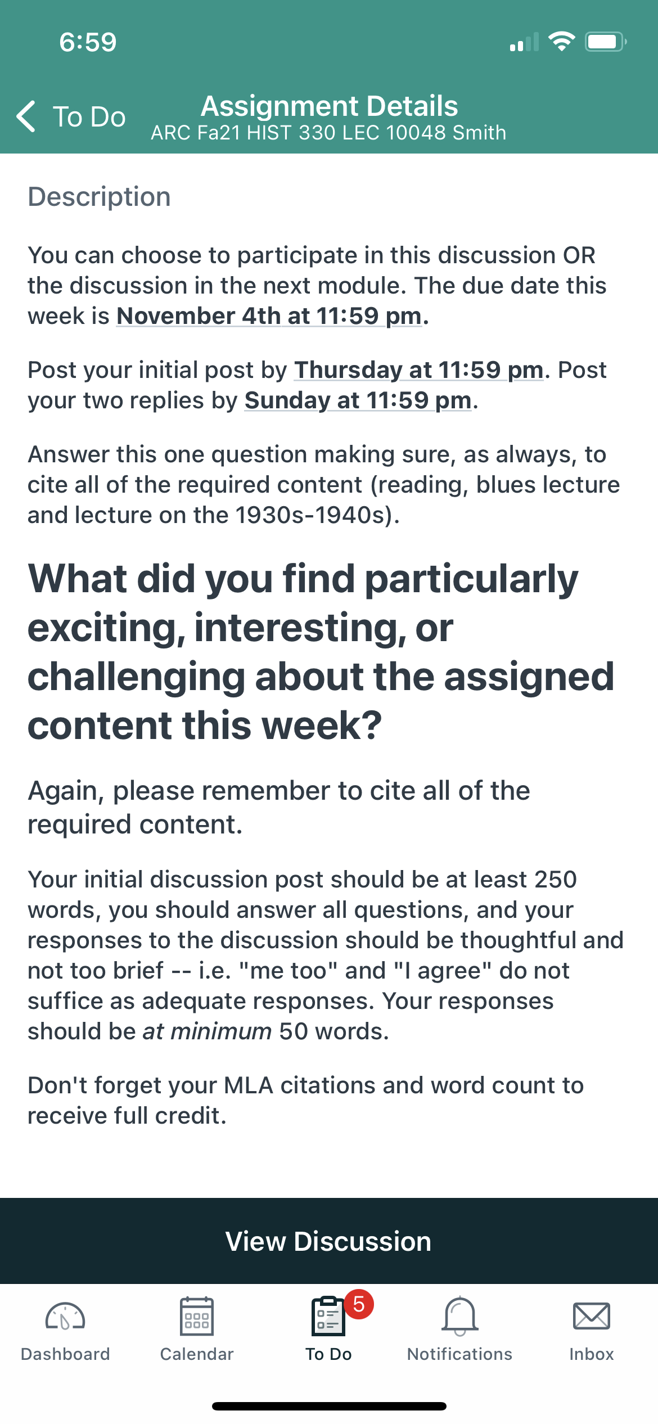The image size is (658, 1424).
Task: Tap the Wi-Fi icon in status bar
Action: point(561,42)
